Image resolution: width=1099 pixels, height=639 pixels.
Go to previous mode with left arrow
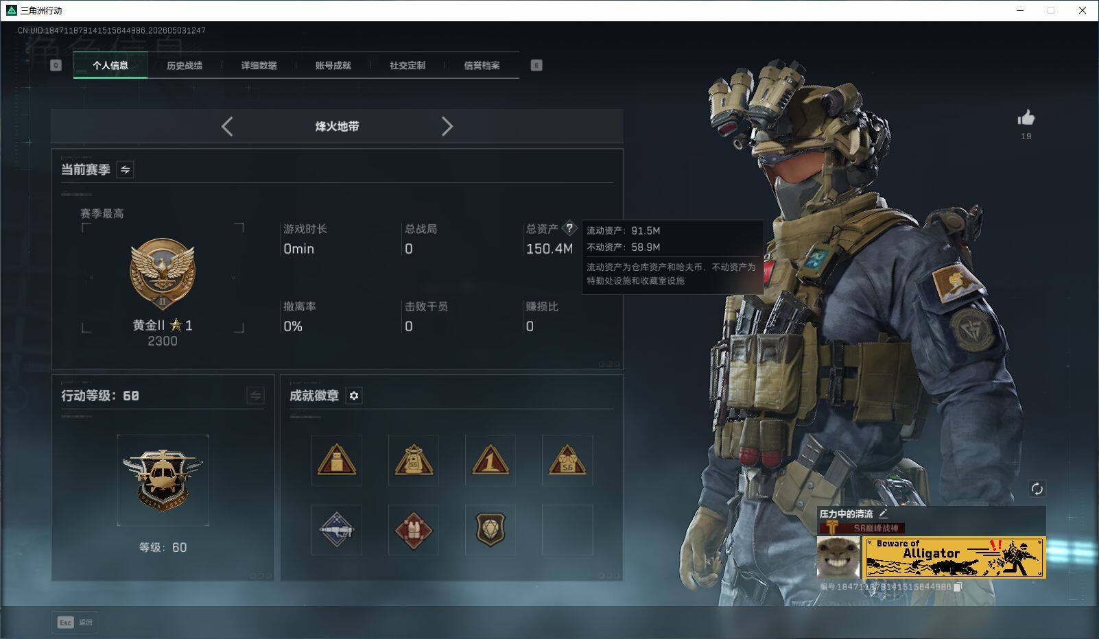(228, 126)
